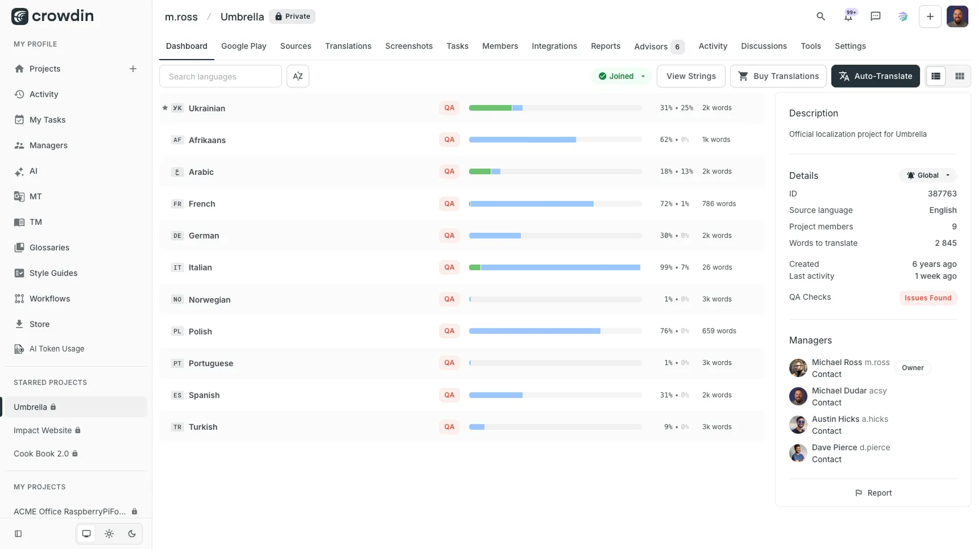Image resolution: width=978 pixels, height=549 pixels.
Task: Click the Report link
Action: point(873,493)
